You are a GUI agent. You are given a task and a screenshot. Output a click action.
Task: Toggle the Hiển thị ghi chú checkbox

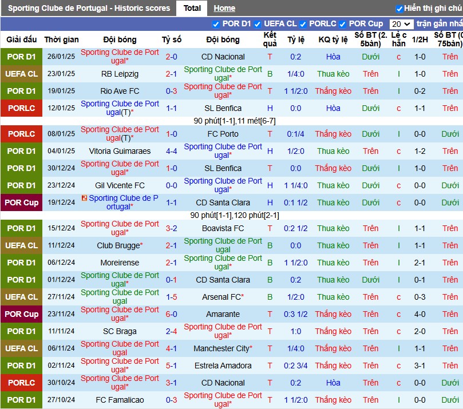point(399,9)
